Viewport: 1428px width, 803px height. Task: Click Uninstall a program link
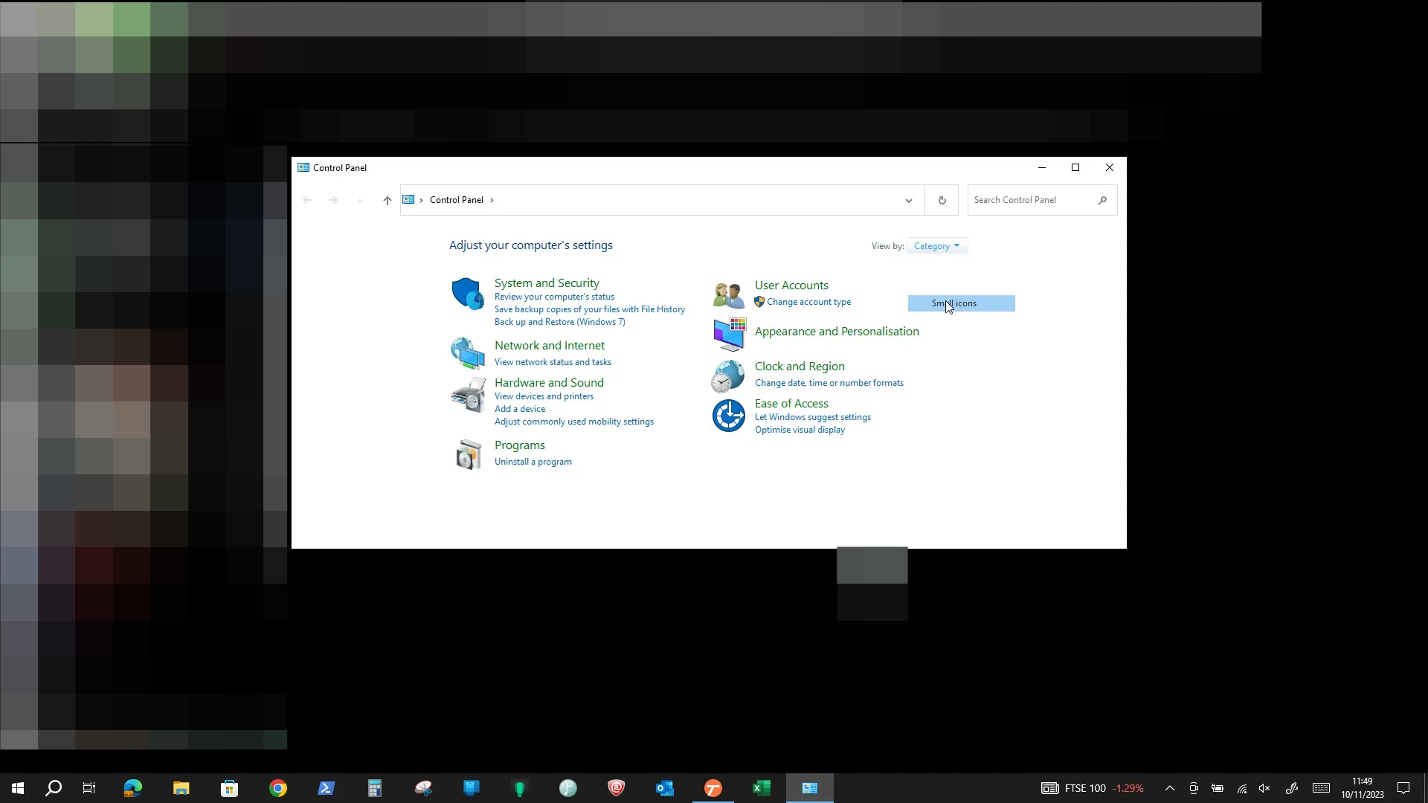[x=533, y=462]
